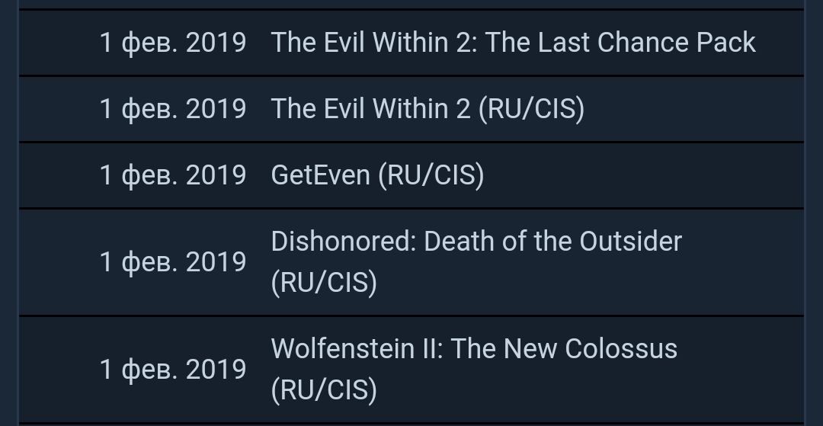Image resolution: width=823 pixels, height=426 pixels.
Task: Click the date beside The Last Chance Pack
Action: (172, 43)
